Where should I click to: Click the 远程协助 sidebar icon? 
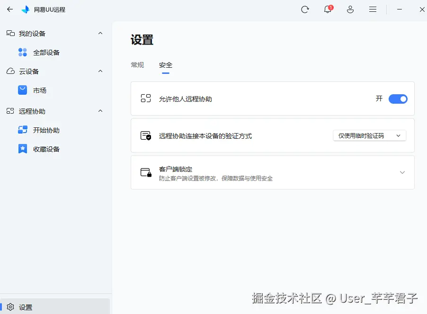click(10, 111)
